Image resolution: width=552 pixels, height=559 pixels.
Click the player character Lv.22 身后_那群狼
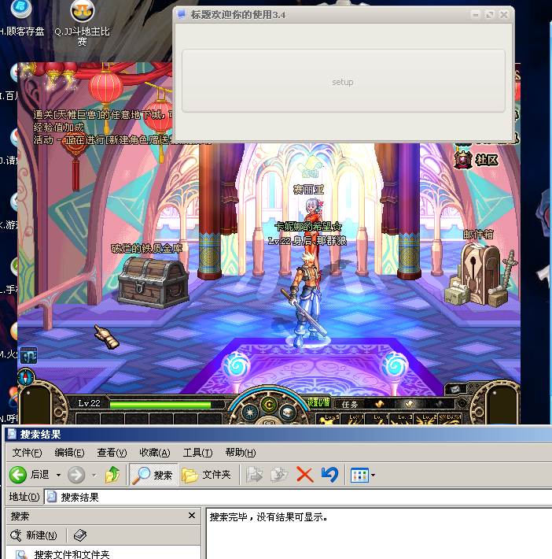pos(307,299)
